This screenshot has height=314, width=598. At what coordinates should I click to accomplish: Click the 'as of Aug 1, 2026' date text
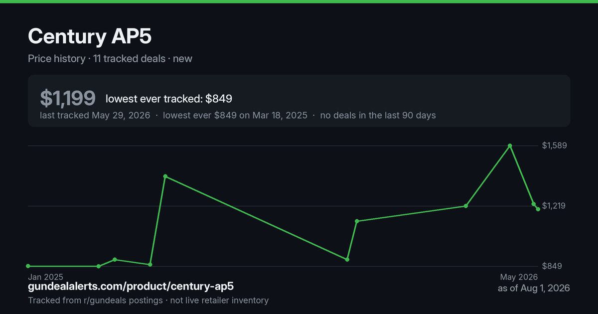pos(534,288)
